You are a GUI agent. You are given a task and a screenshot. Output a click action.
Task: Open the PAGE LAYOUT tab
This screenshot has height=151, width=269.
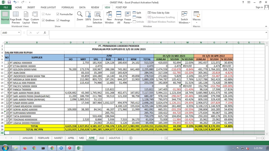click(x=48, y=7)
